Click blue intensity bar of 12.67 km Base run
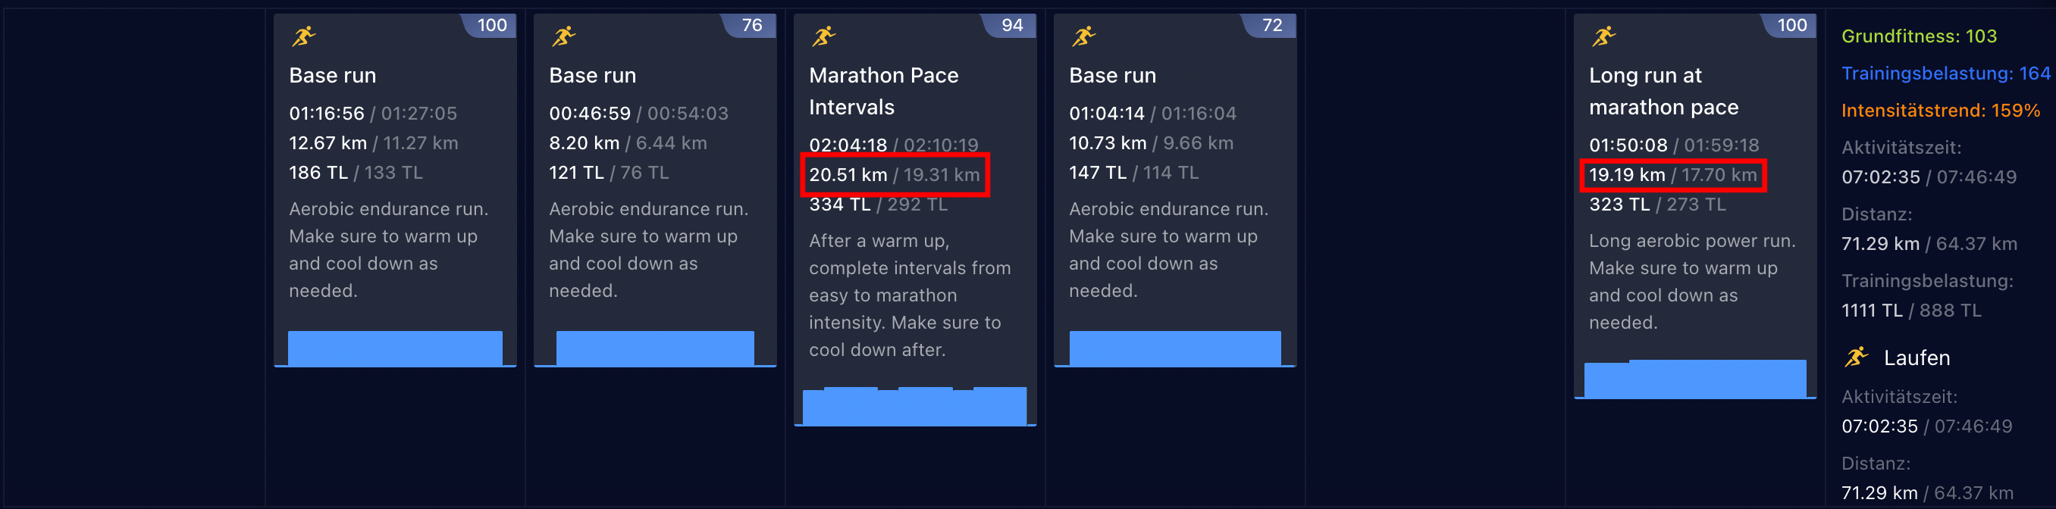This screenshot has width=2056, height=509. pos(395,348)
